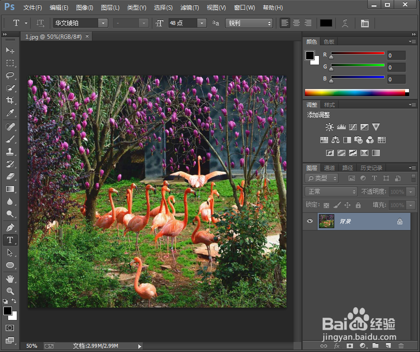The height and width of the screenshot is (352, 420).
Task: Switch to 通道 tab
Action: (x=329, y=168)
